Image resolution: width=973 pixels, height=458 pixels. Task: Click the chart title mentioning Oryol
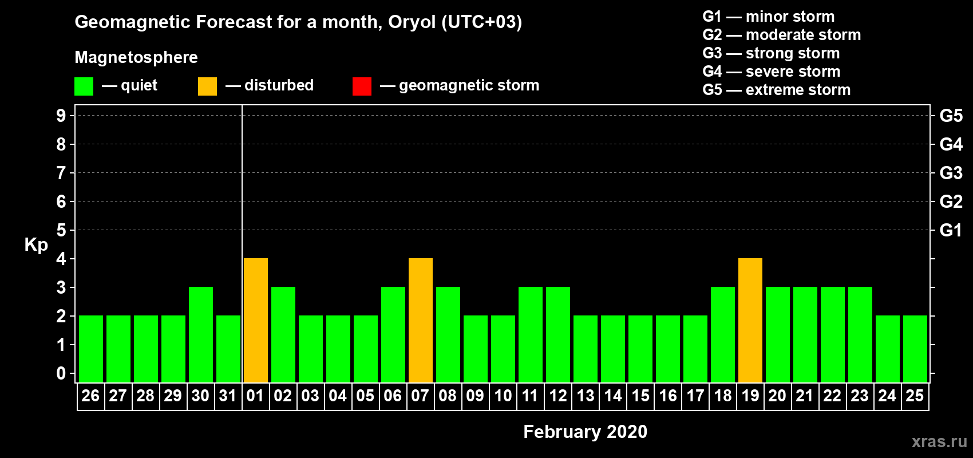click(x=298, y=22)
